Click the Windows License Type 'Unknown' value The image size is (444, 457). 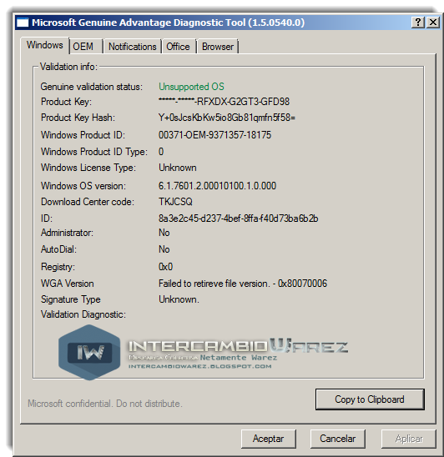(x=178, y=168)
